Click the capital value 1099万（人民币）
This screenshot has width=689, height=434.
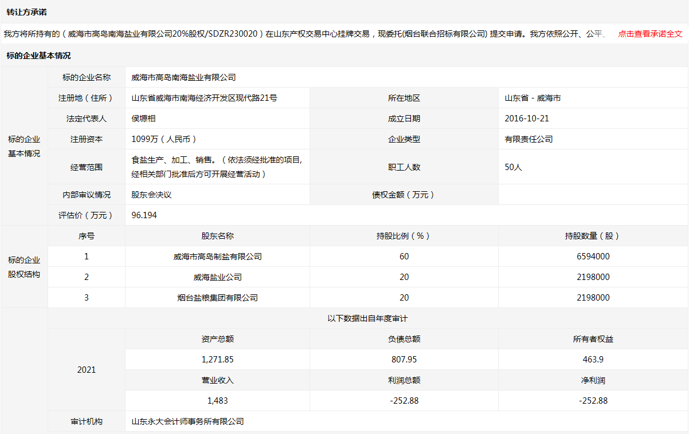point(164,139)
